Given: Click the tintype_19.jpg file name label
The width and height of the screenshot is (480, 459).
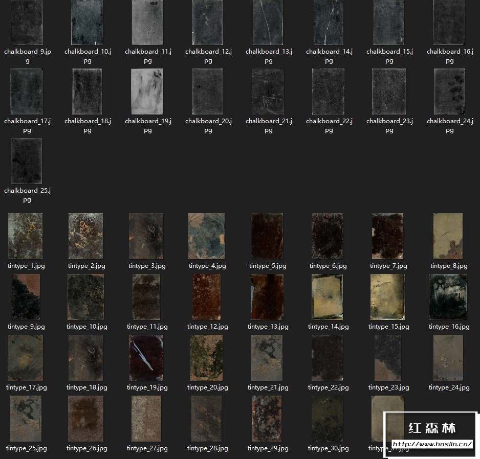Looking at the screenshot, I should pyautogui.click(x=147, y=387).
